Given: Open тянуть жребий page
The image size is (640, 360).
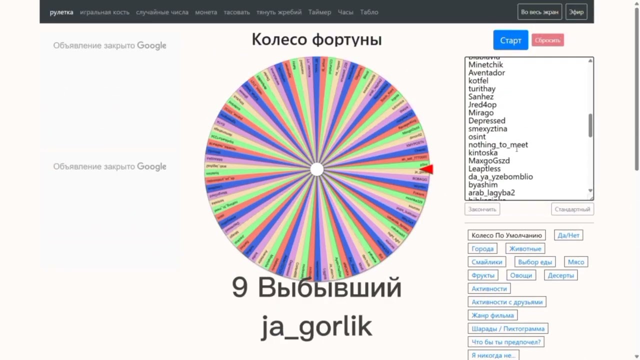Looking at the screenshot, I should (x=279, y=12).
